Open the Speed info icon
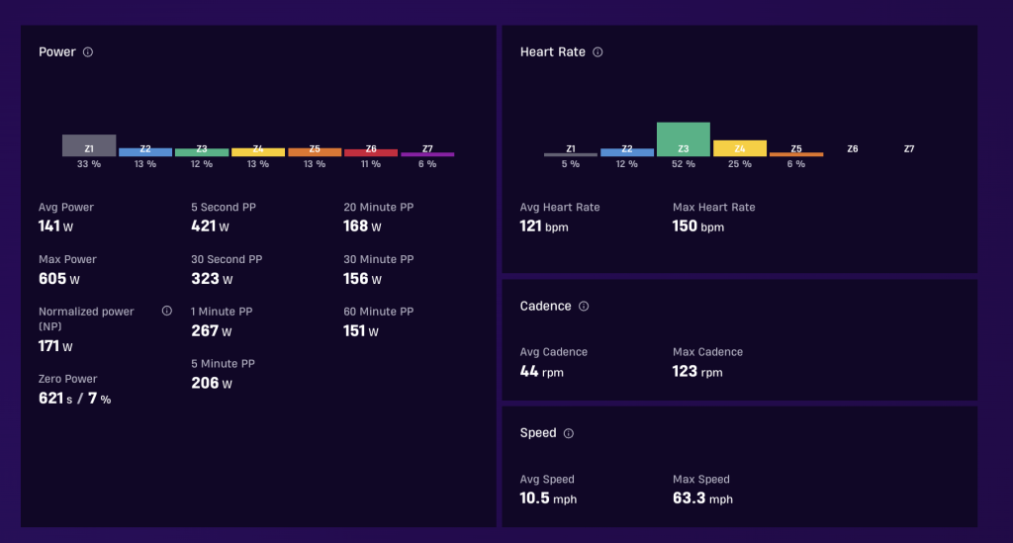This screenshot has width=1013, height=543. point(569,433)
